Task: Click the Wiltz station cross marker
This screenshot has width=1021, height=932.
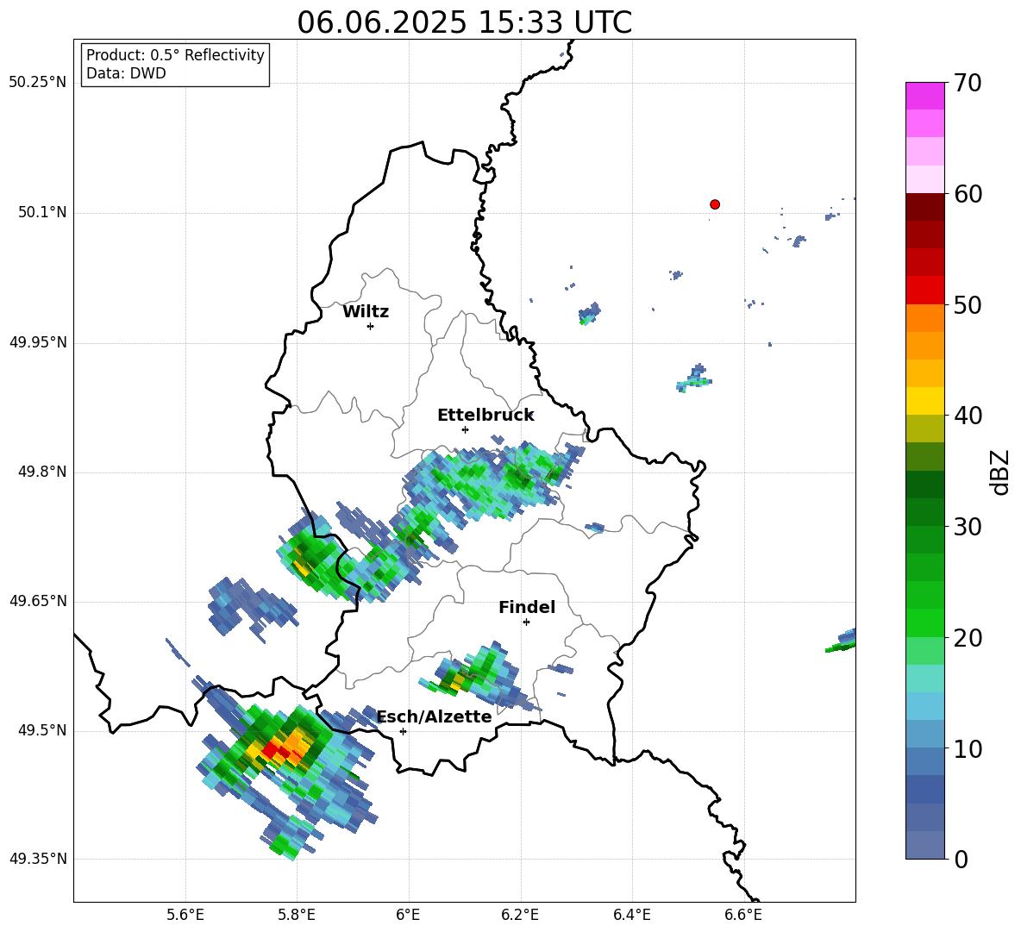Action: 370,326
